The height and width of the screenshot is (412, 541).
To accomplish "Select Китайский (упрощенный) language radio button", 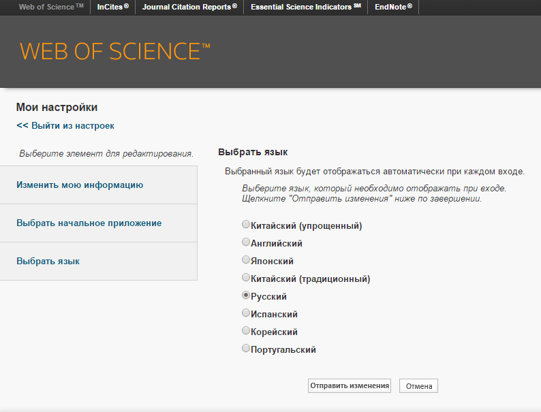I will [246, 225].
